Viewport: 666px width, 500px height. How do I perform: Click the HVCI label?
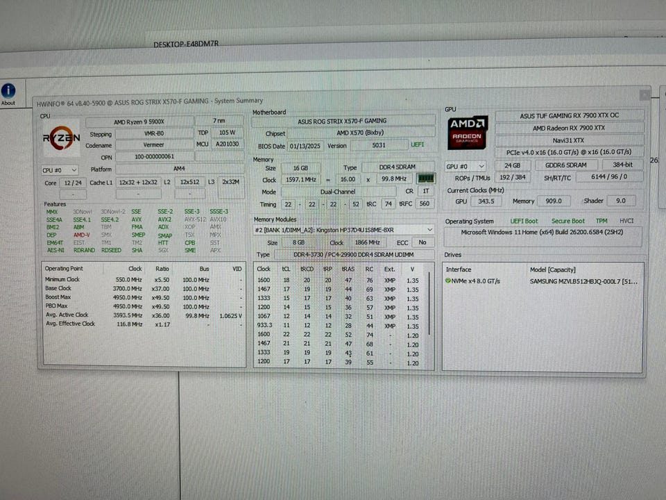tap(626, 221)
